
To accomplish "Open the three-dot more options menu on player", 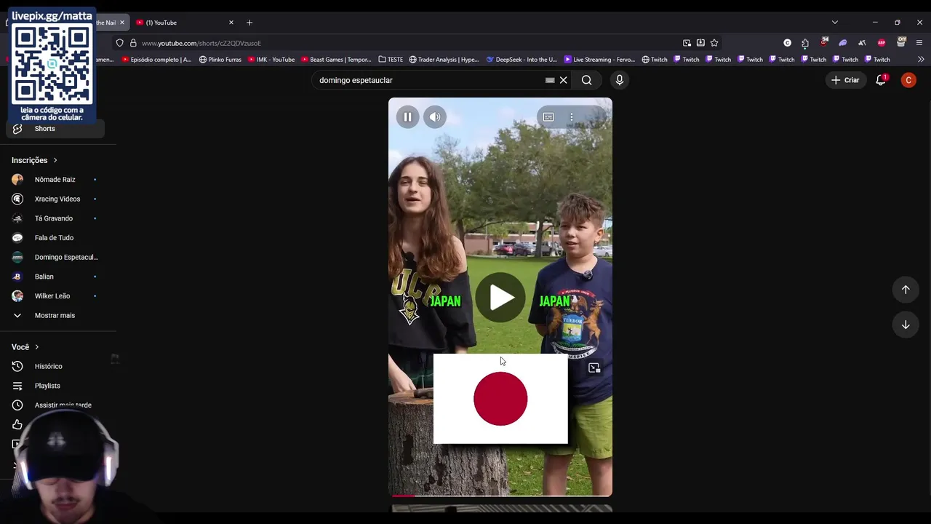I will [572, 117].
